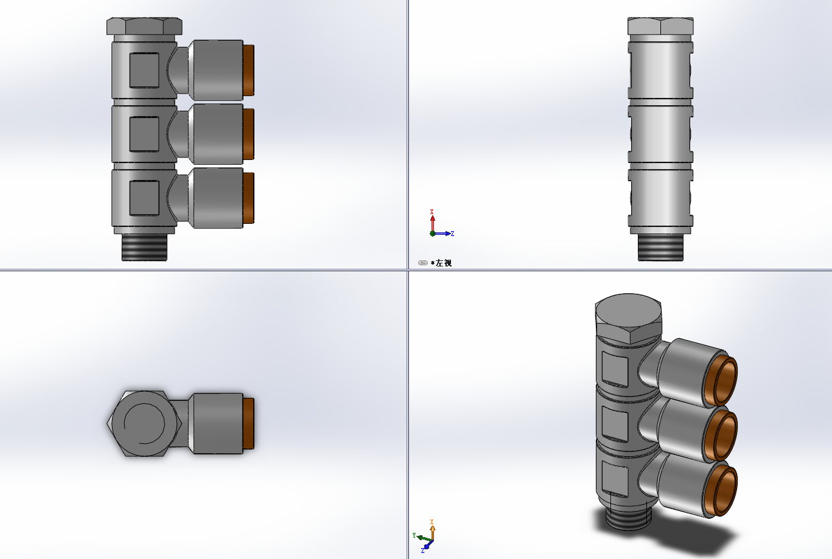Select threaded stud in isometric view

(629, 517)
